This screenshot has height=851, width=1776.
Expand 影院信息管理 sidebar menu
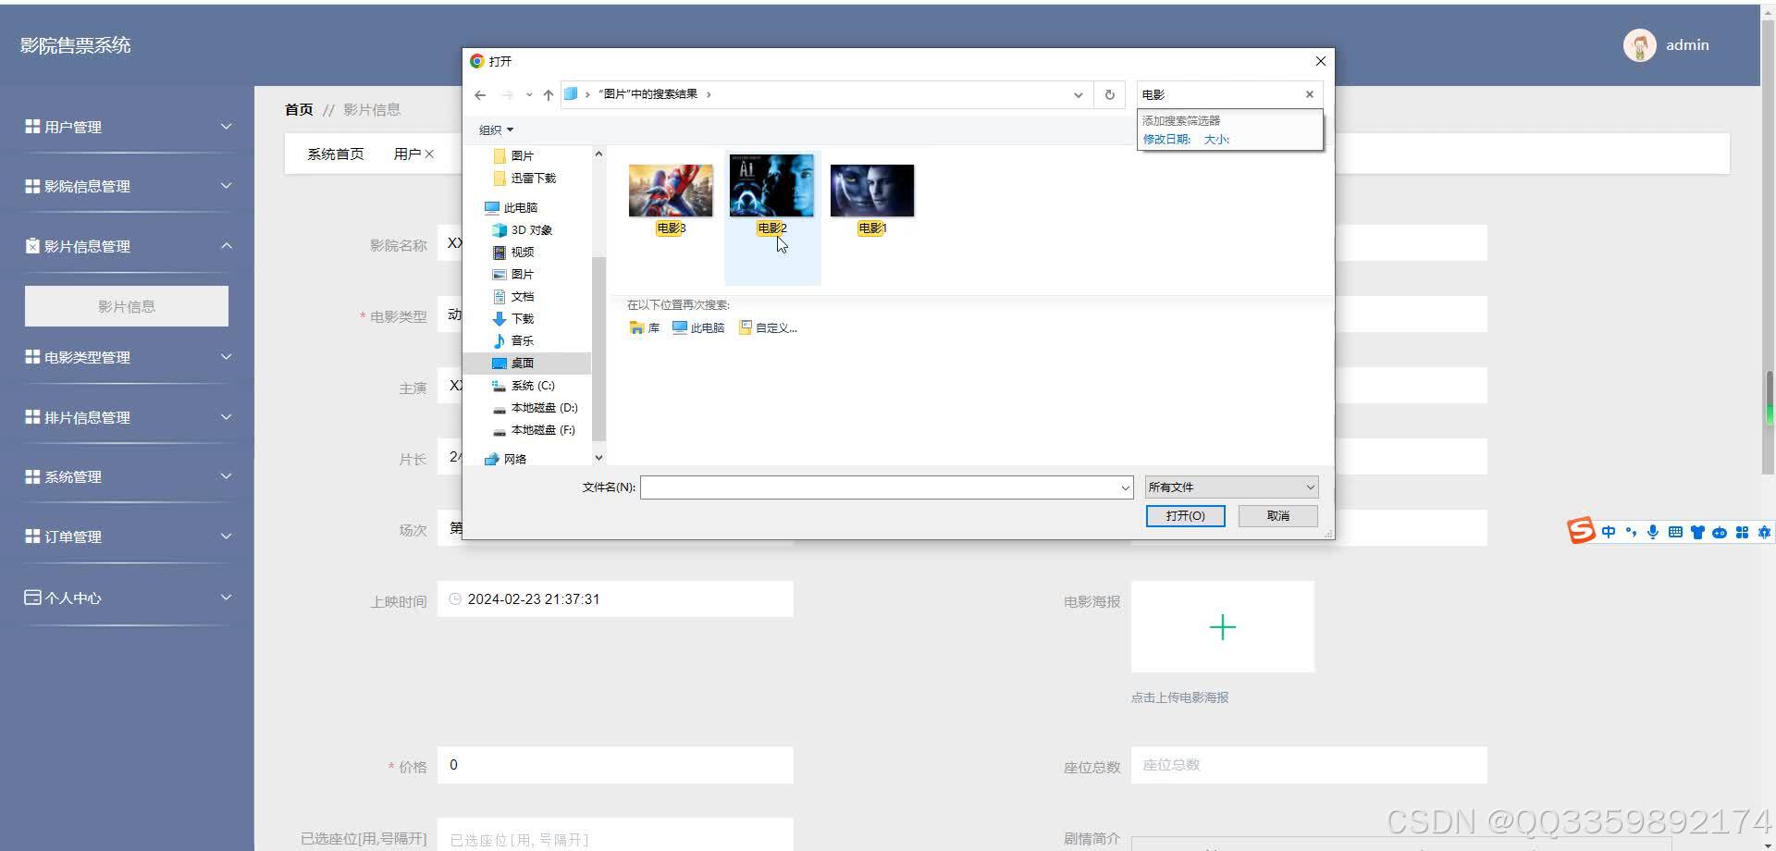click(x=128, y=186)
